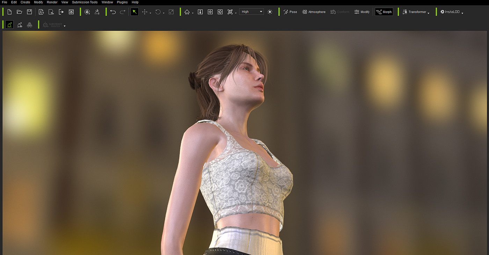
Task: Click the Redo arrow icon
Action: tap(123, 12)
